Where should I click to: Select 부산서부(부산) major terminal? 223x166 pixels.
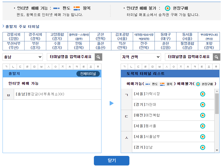coord(14,46)
